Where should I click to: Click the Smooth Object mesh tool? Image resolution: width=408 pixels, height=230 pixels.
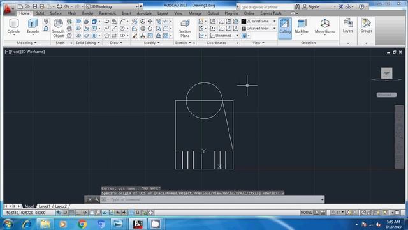pos(58,28)
